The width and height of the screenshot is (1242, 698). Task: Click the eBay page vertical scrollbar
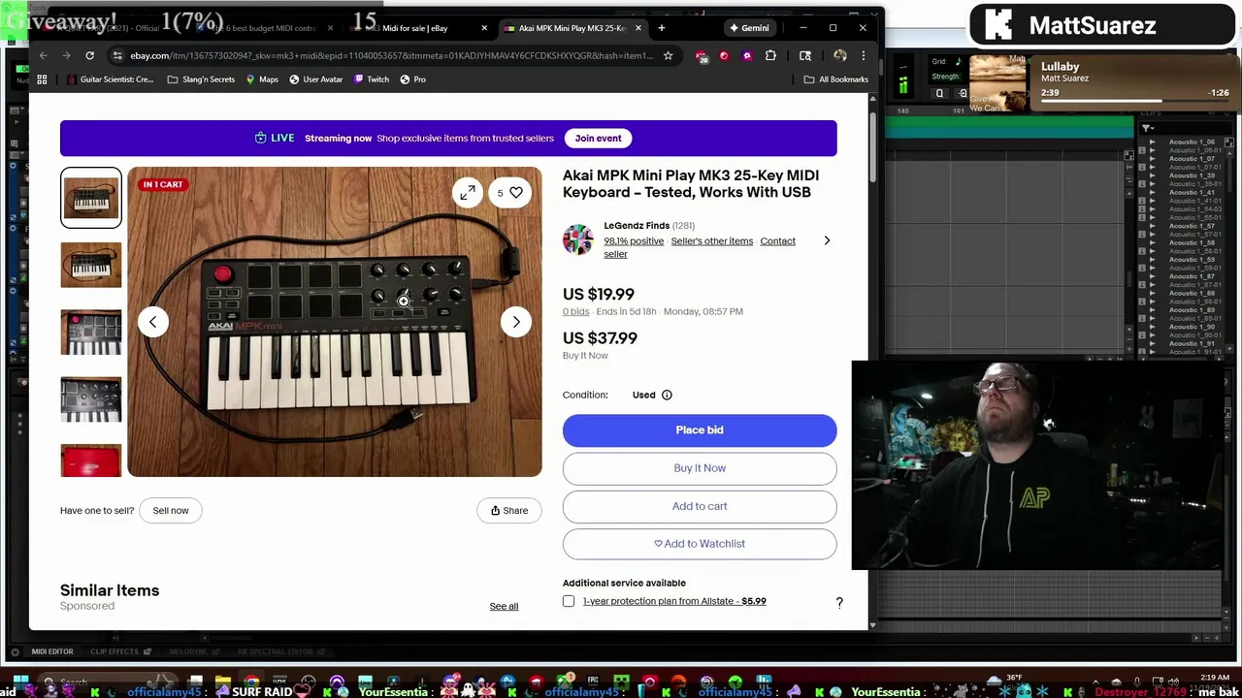pyautogui.click(x=872, y=145)
